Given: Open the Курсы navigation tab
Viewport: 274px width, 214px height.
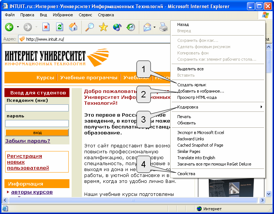Looking at the screenshot, I should (45, 77).
